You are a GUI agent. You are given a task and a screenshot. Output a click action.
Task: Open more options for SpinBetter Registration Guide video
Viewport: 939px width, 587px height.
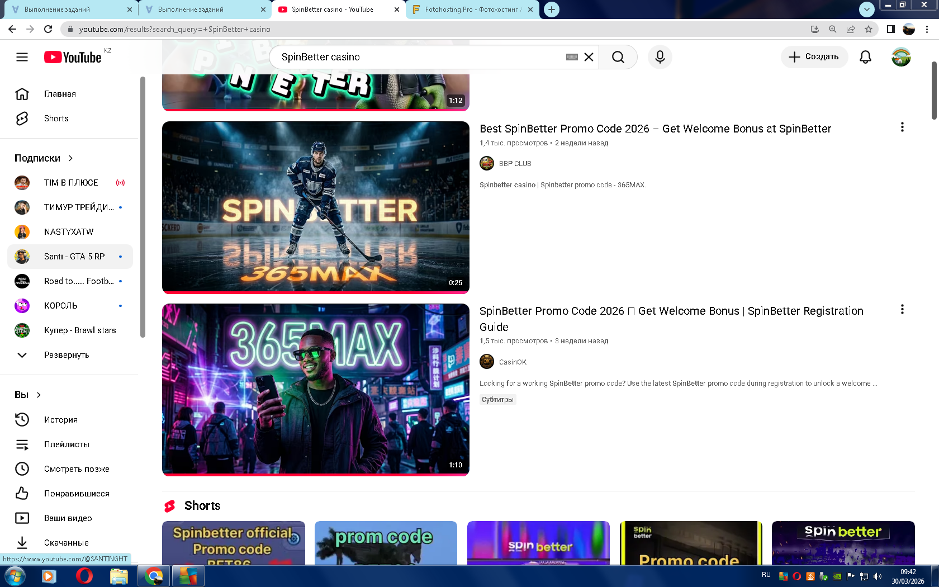click(902, 310)
